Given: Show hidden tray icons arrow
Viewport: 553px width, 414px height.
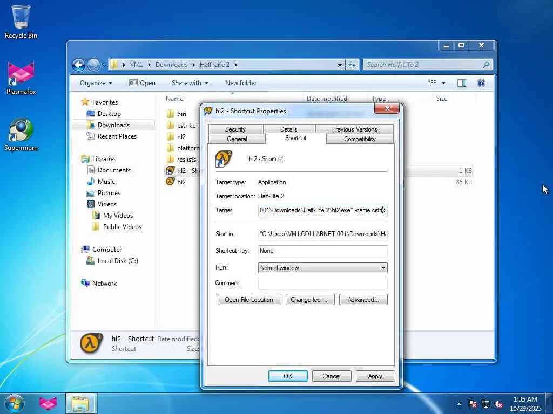Looking at the screenshot, I should point(459,404).
